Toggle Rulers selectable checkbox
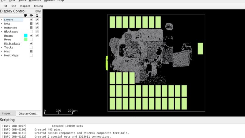Image resolution: width=245 pixels, height=138 pixels. [37, 35]
